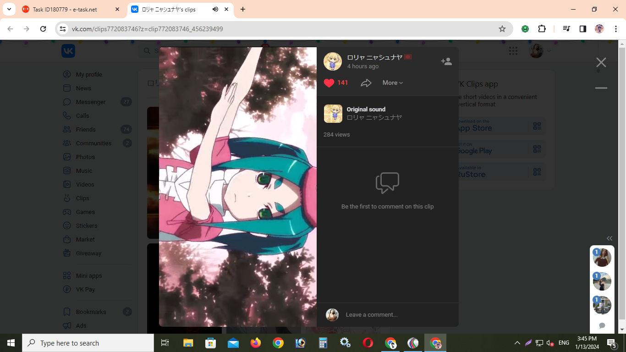
Task: Open Photos in sidebar
Action: [85, 157]
